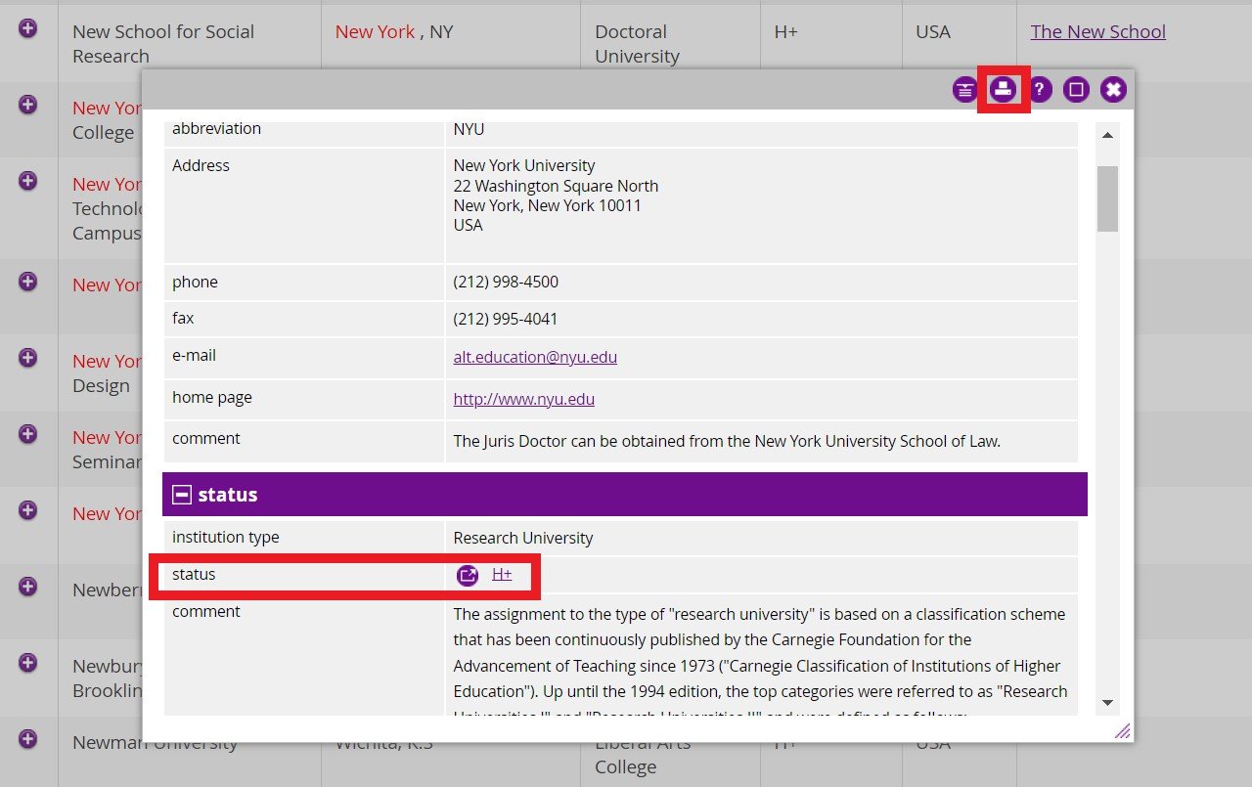The height and width of the screenshot is (787, 1252).
Task: Click the Juris Doctor comment text
Action: [727, 441]
